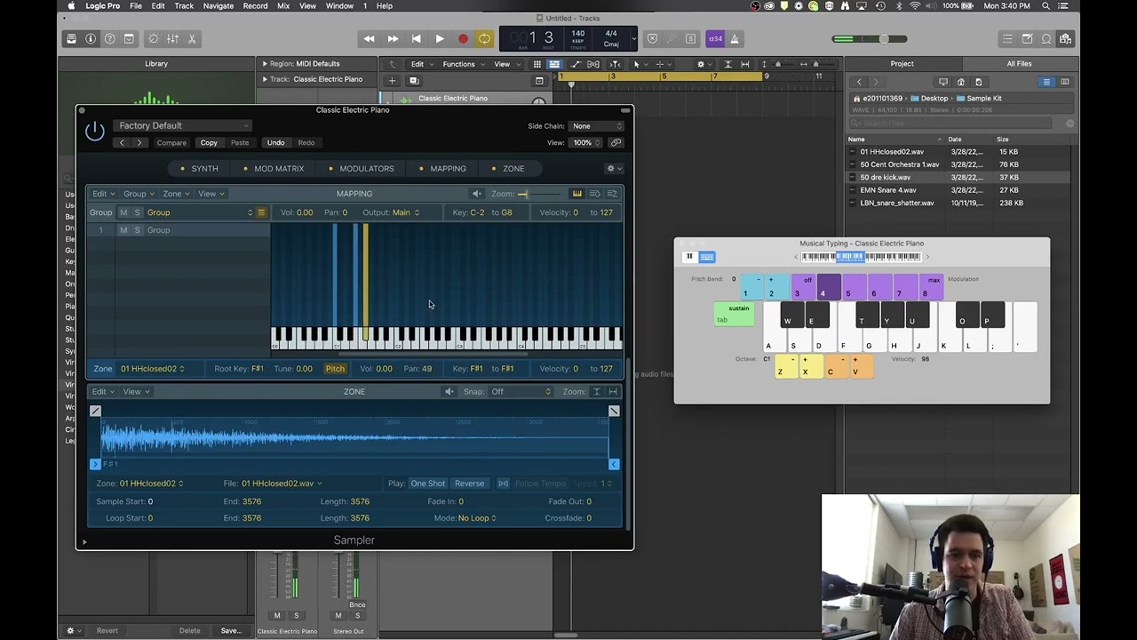Fast forward the transport

click(x=393, y=39)
